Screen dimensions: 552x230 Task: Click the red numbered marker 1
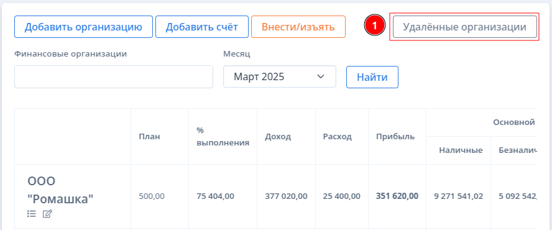[375, 26]
